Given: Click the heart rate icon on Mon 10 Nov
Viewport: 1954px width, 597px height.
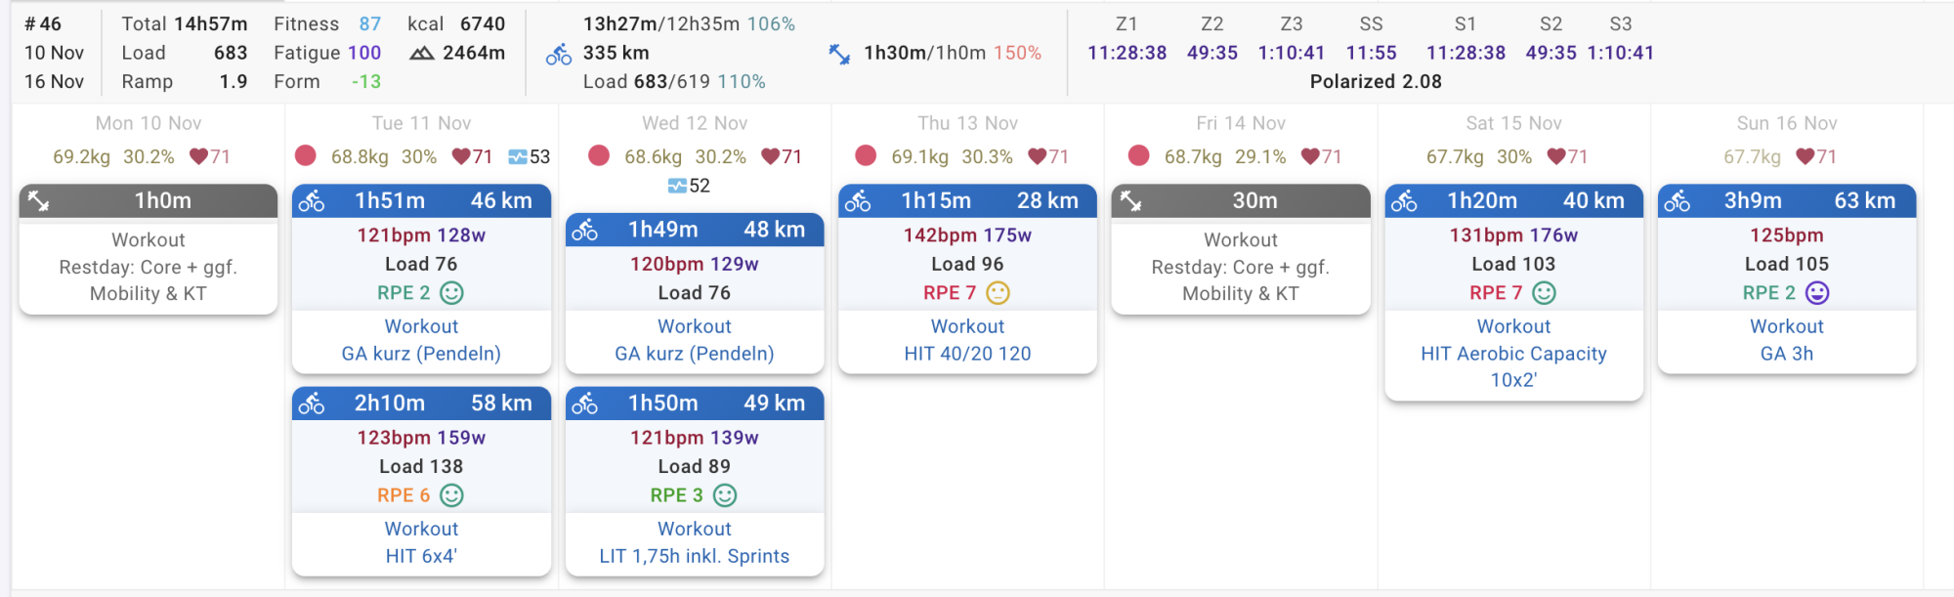Looking at the screenshot, I should click(198, 156).
